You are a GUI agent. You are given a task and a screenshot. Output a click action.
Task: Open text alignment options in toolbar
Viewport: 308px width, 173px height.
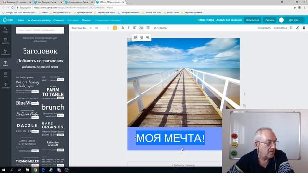(x=135, y=28)
